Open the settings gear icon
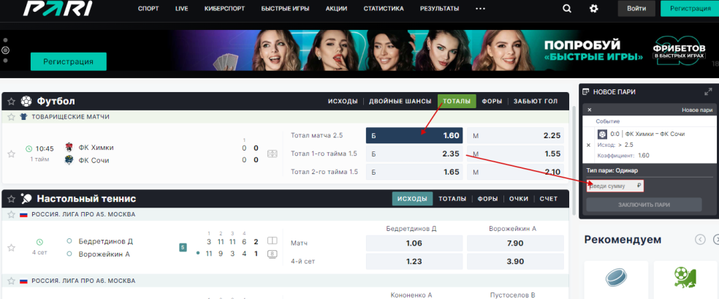This screenshot has width=719, height=299. click(594, 9)
